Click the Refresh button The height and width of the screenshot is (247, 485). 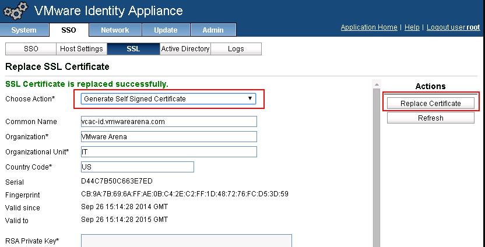click(431, 118)
